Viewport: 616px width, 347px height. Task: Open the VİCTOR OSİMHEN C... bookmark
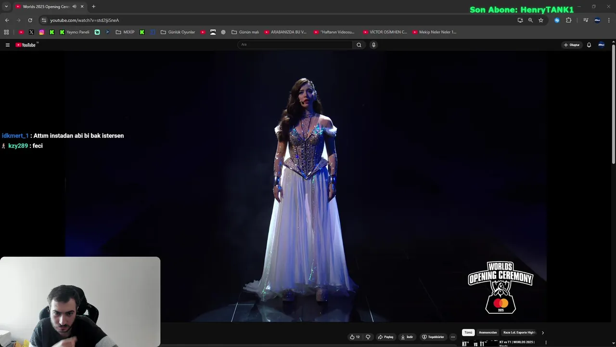point(385,32)
